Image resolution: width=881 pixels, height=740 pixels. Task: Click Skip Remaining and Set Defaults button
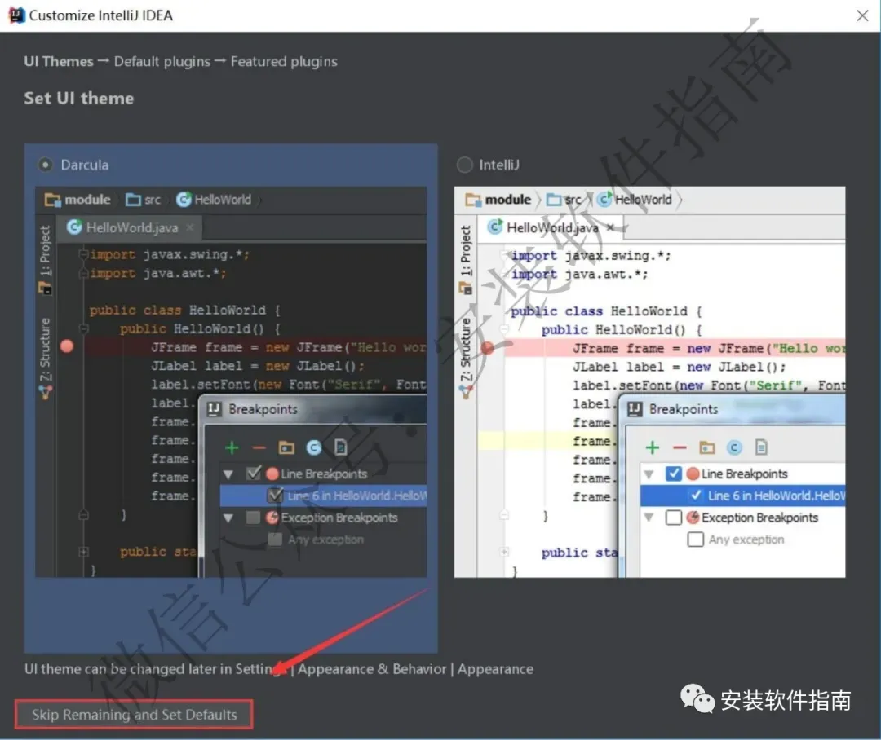point(134,714)
